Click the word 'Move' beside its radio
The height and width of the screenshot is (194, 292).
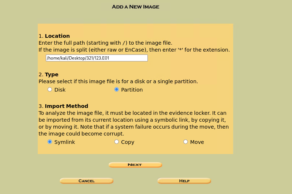pyautogui.click(x=197, y=142)
